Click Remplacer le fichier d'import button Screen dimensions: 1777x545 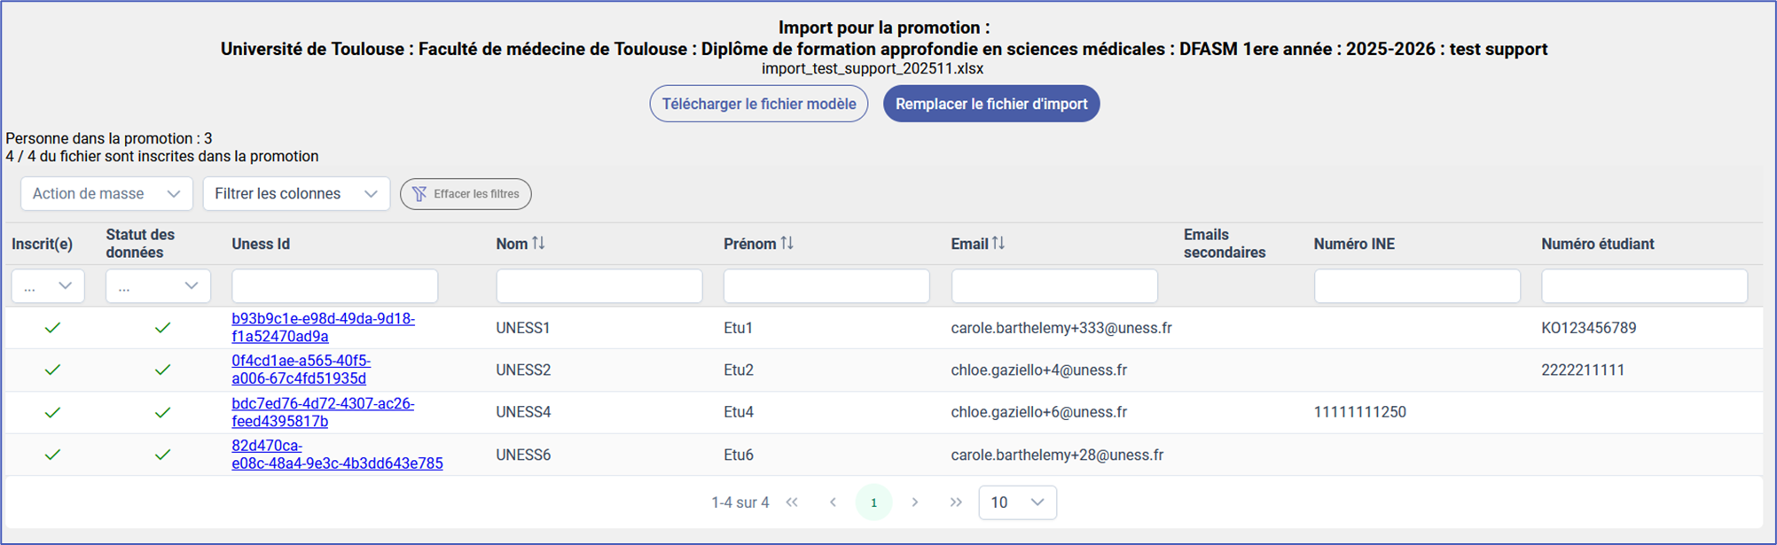pos(990,104)
